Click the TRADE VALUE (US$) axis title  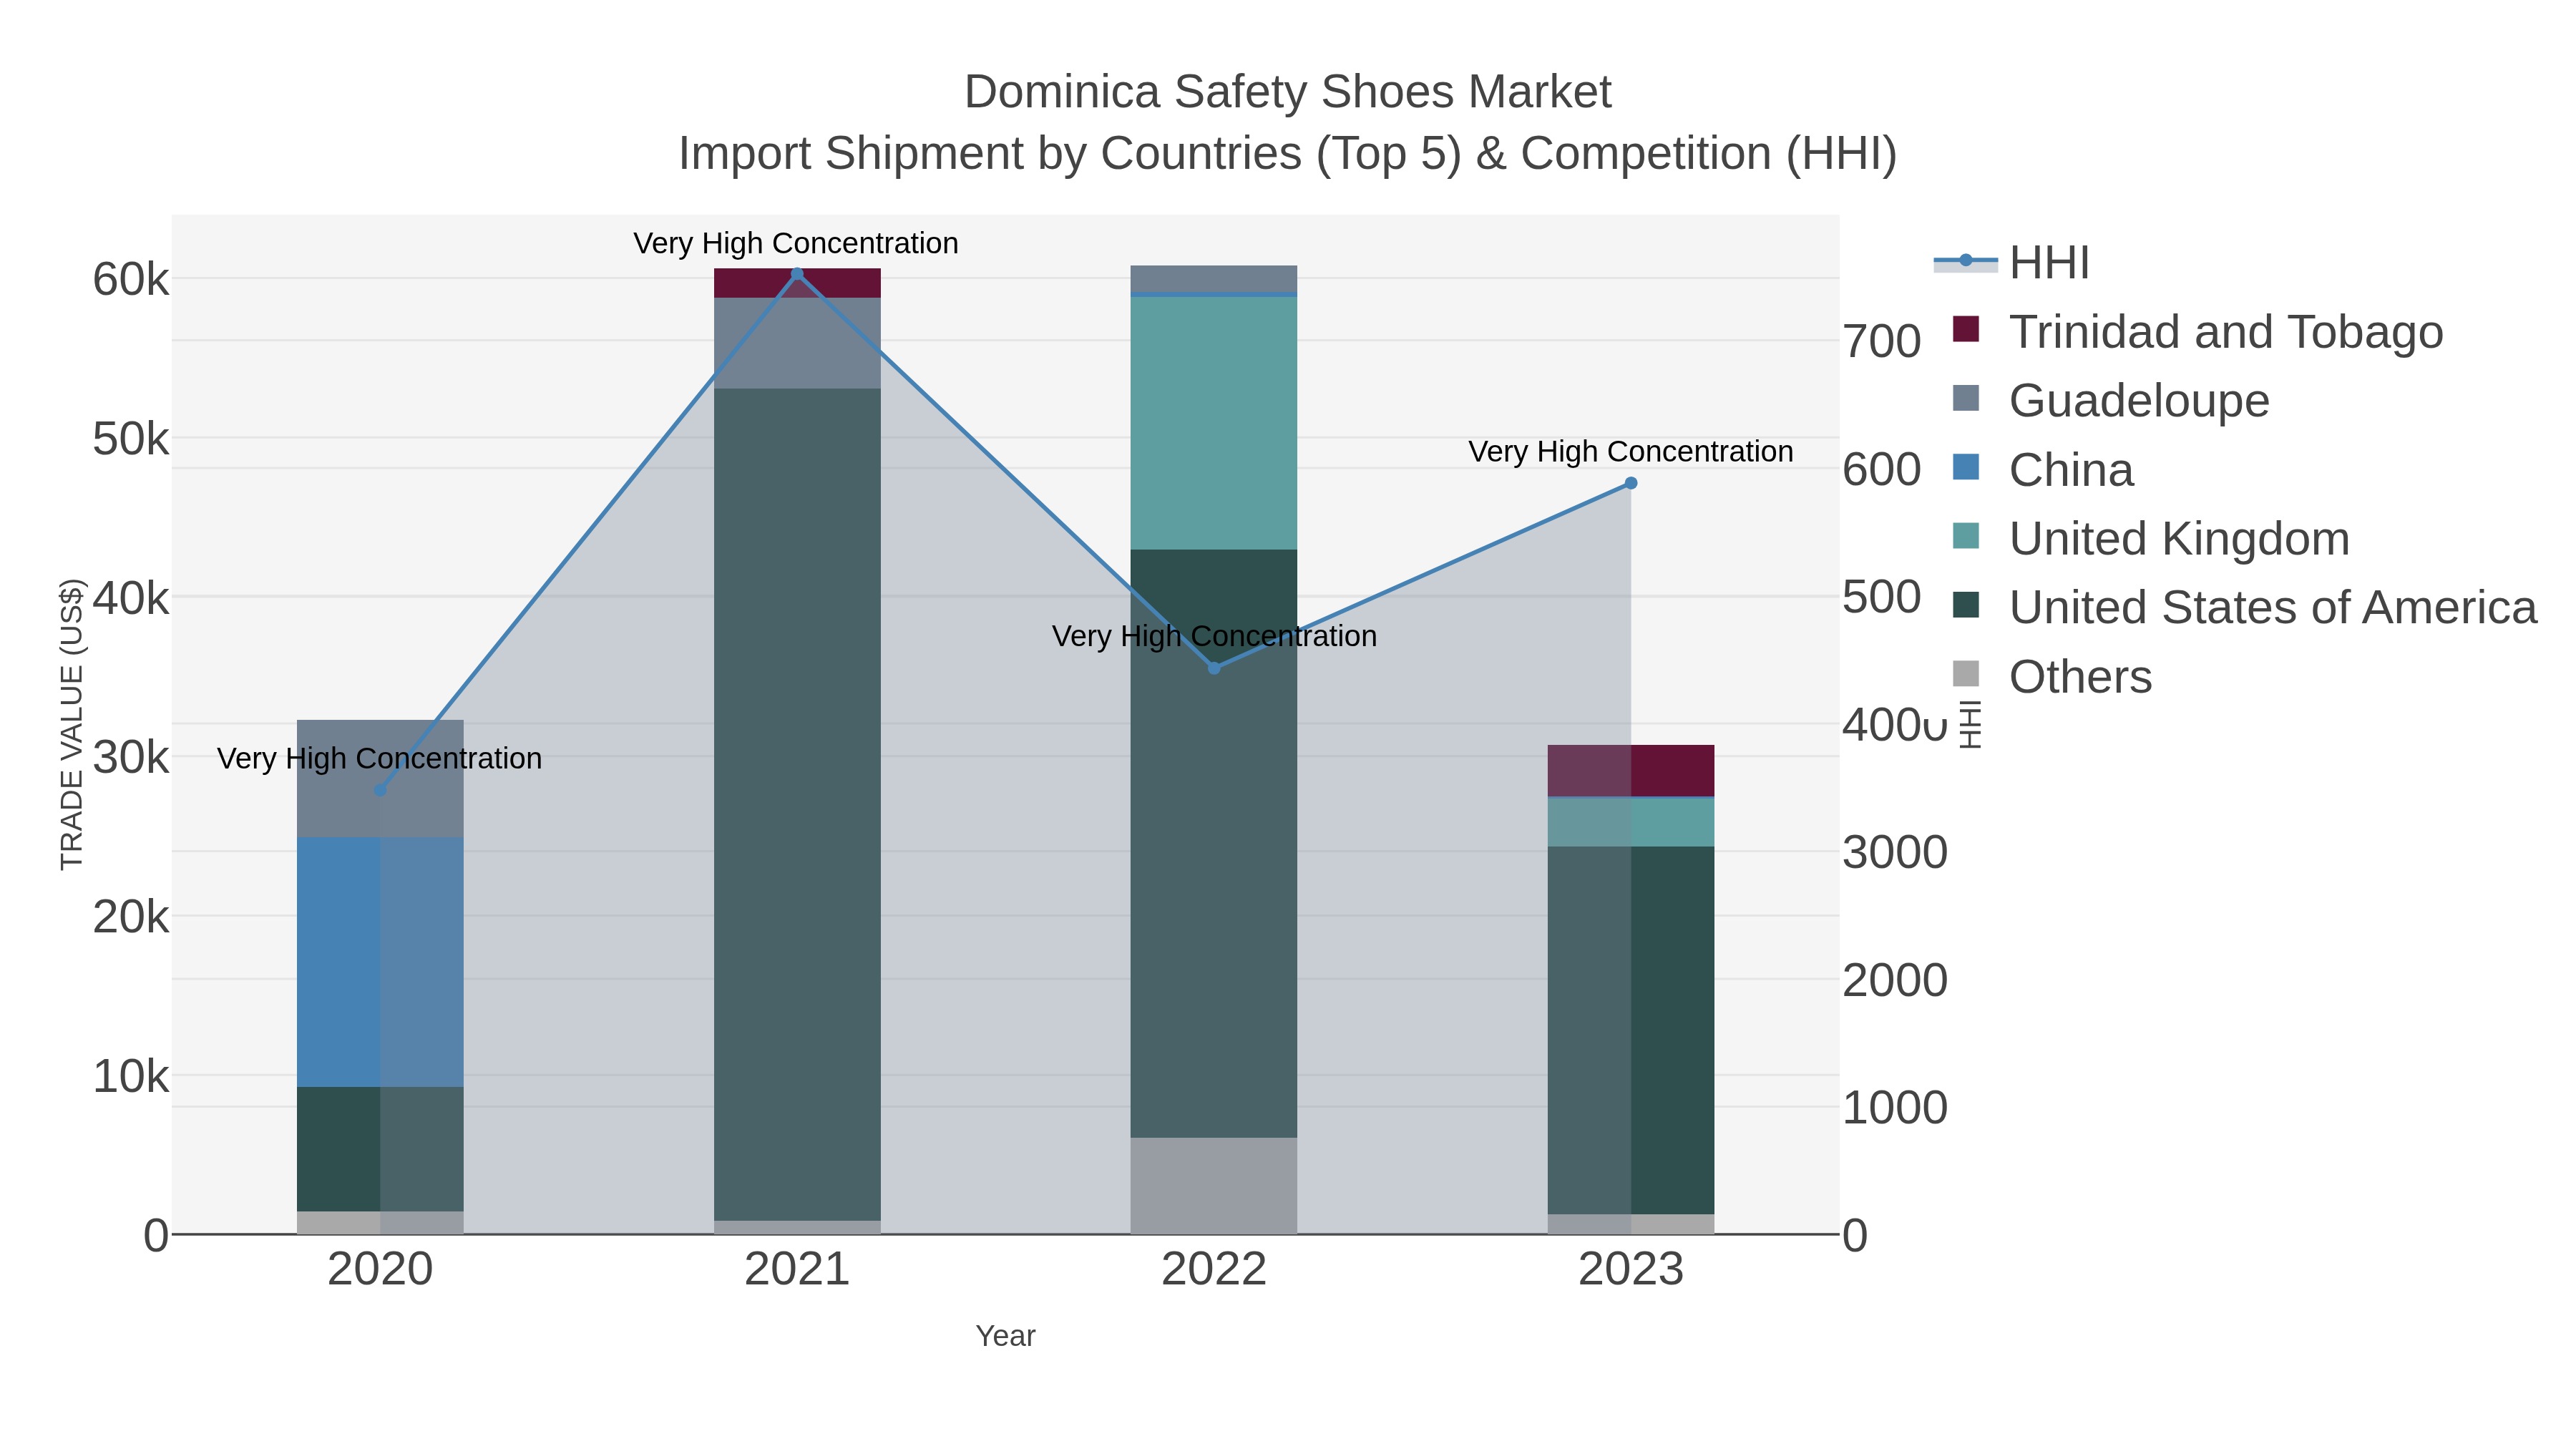[72, 724]
